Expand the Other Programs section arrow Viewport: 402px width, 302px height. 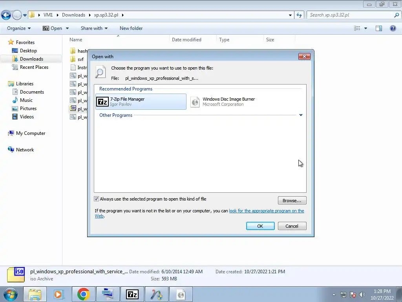301,115
